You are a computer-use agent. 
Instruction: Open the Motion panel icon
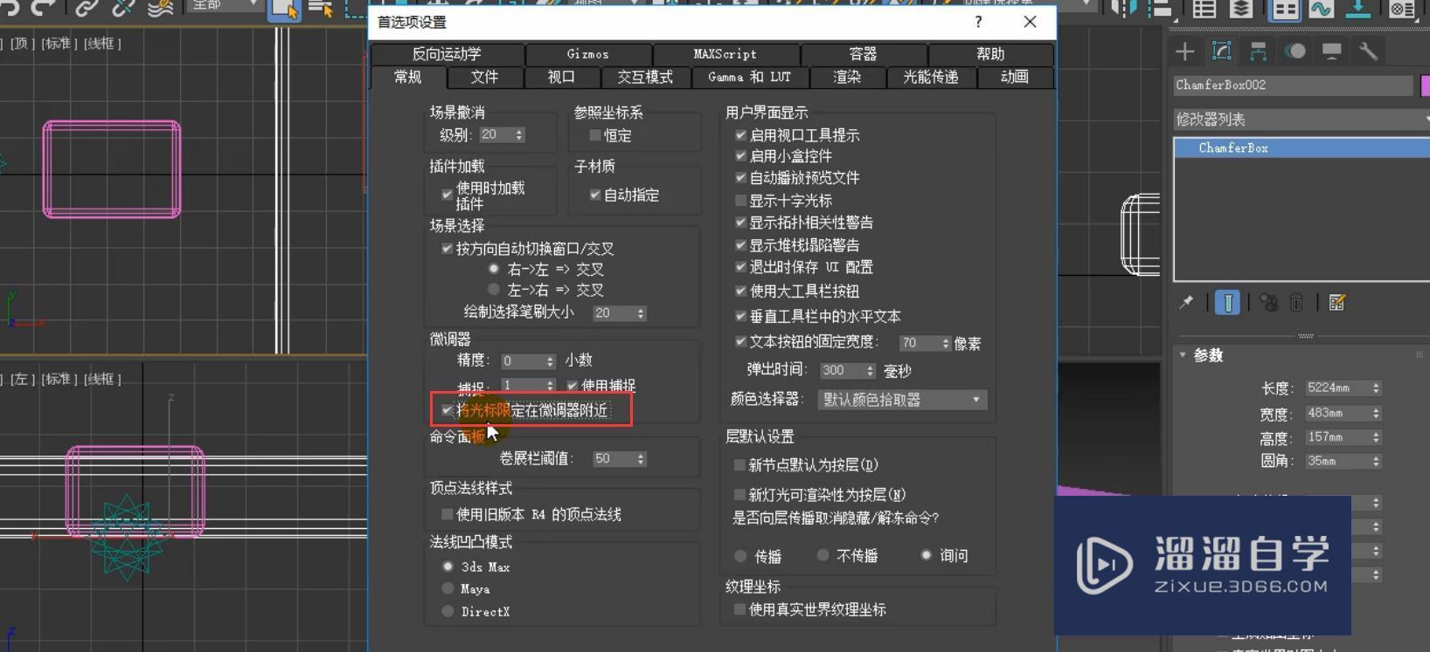coord(1295,51)
